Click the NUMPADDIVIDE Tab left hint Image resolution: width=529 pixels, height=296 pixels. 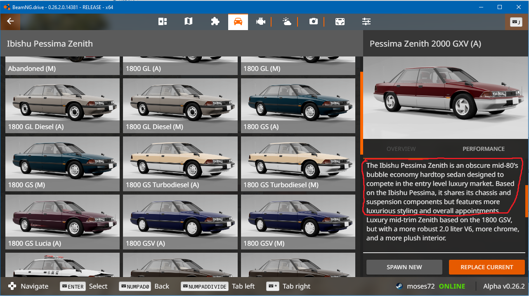[x=218, y=286]
